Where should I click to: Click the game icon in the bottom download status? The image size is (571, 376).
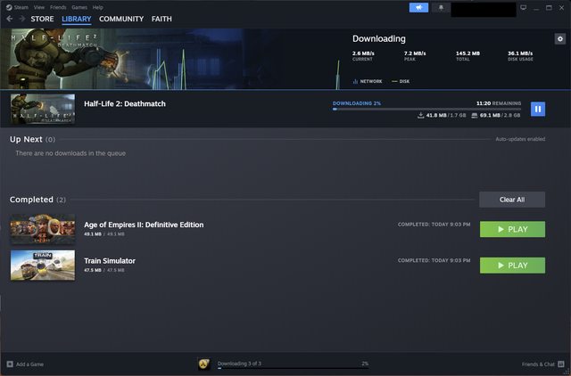click(x=203, y=364)
